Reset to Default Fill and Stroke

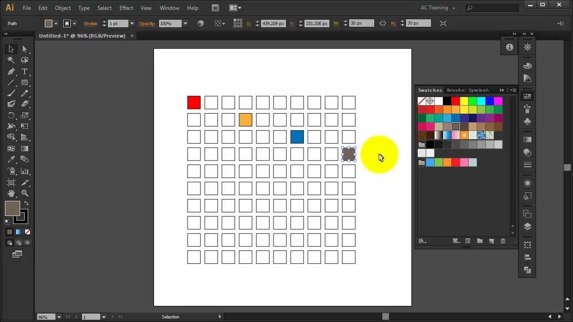(x=7, y=222)
